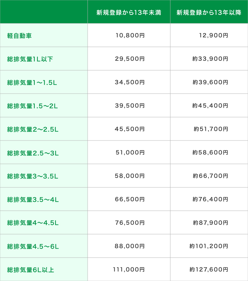Select the 総排気量4.5〜6L row label
Viewport: 248px width, 281px height.
click(x=33, y=247)
